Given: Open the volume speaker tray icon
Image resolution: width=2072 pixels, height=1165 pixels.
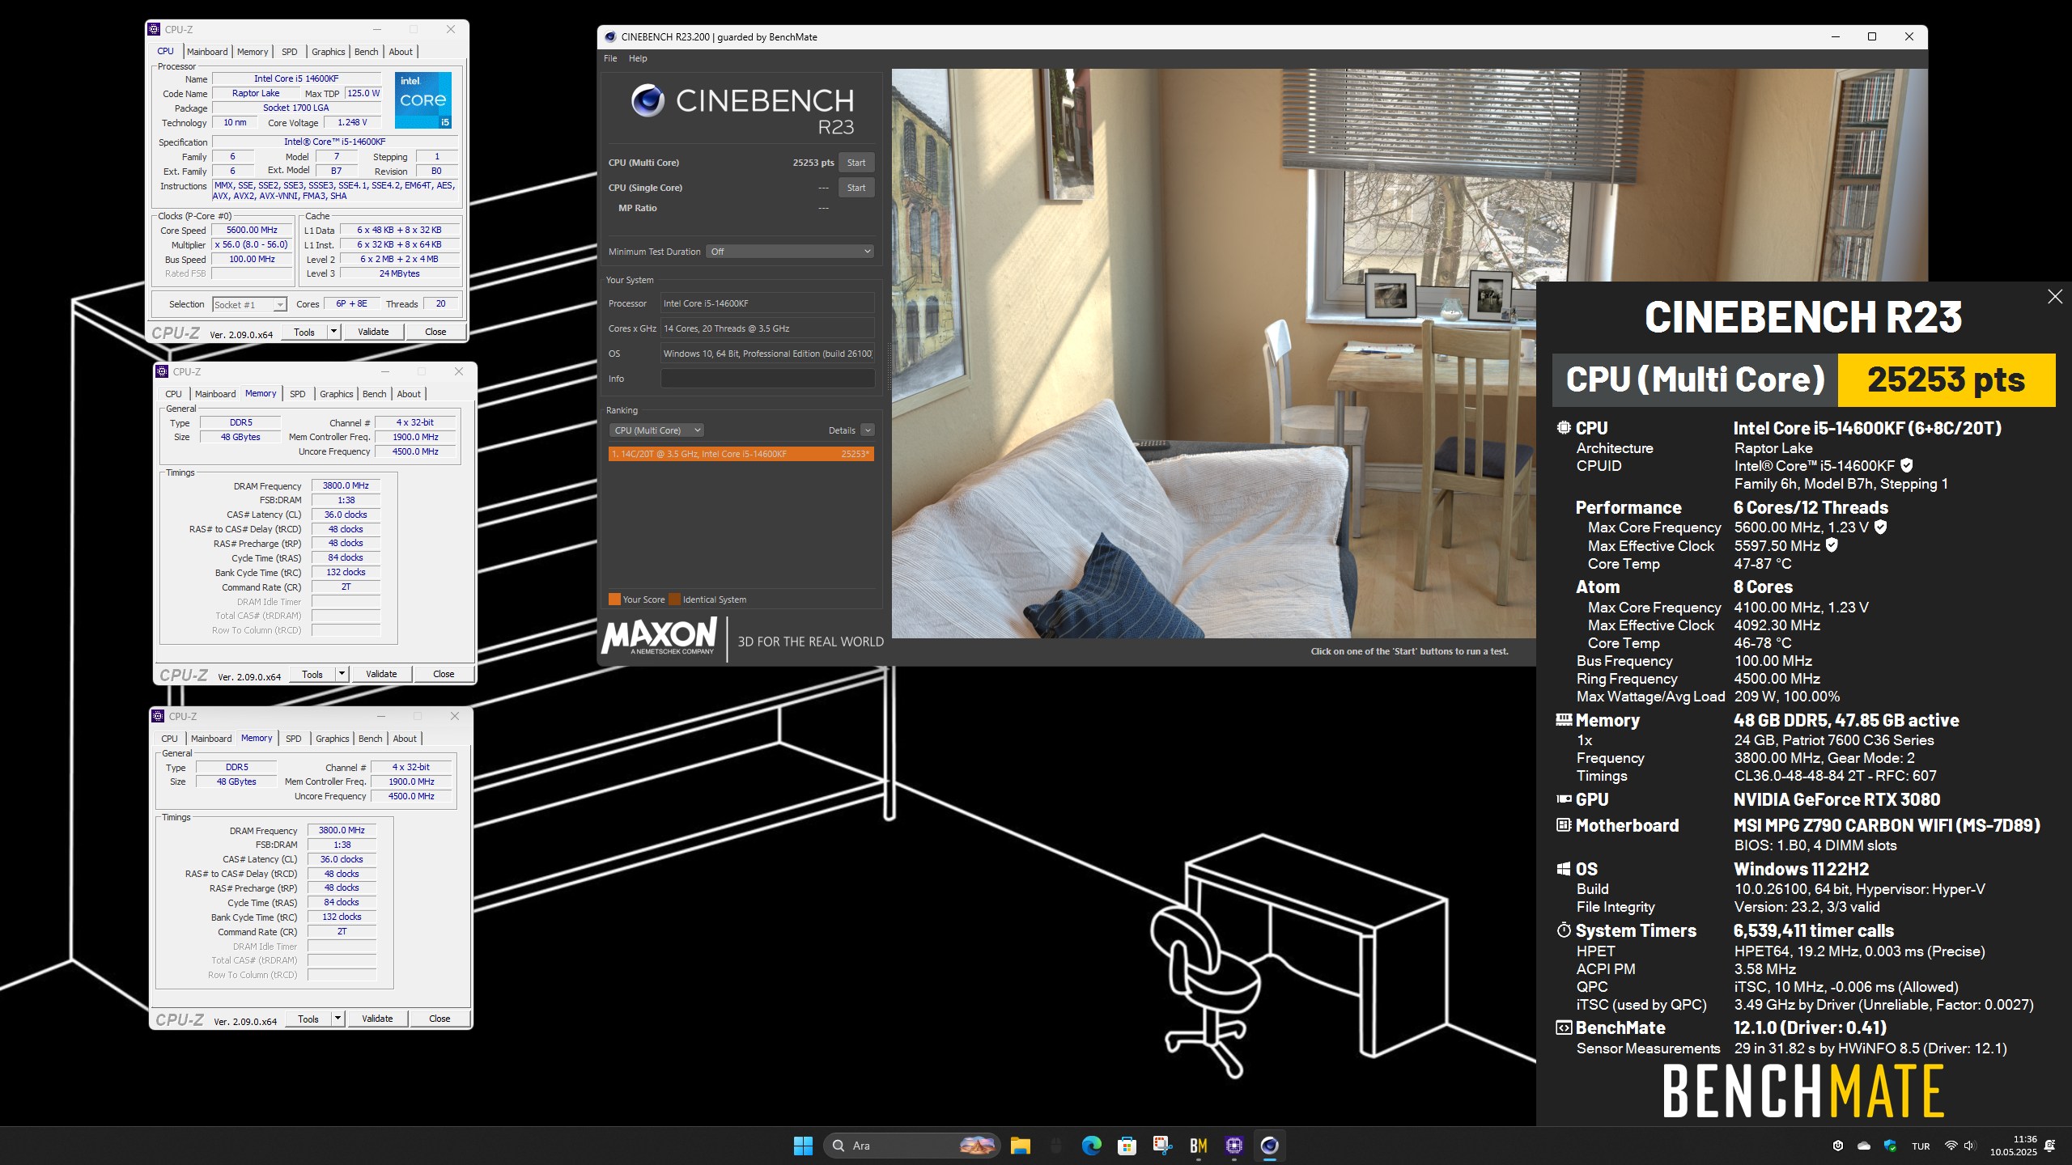Looking at the screenshot, I should pos(1969,1146).
